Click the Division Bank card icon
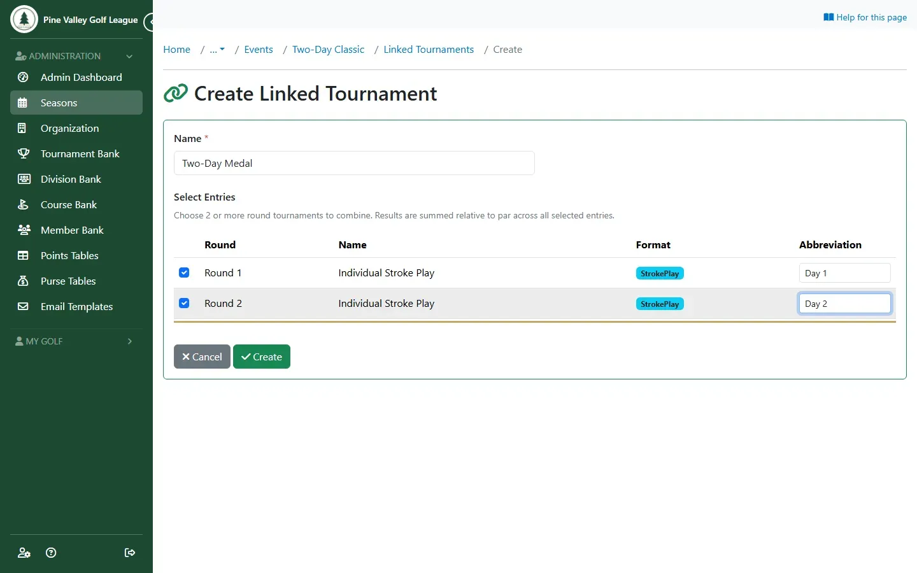Image resolution: width=917 pixels, height=573 pixels. tap(24, 179)
